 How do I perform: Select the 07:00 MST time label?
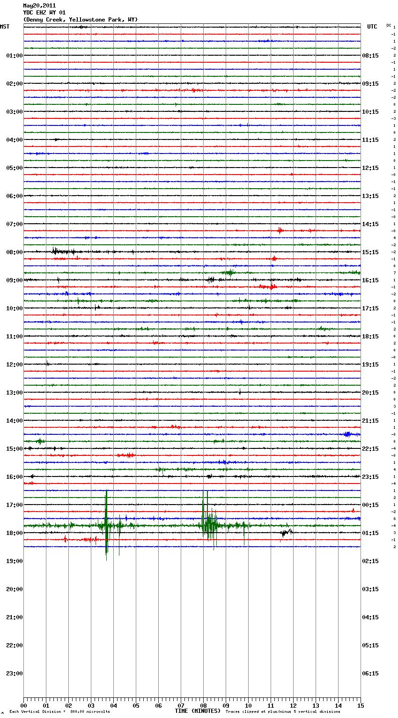(x=14, y=224)
